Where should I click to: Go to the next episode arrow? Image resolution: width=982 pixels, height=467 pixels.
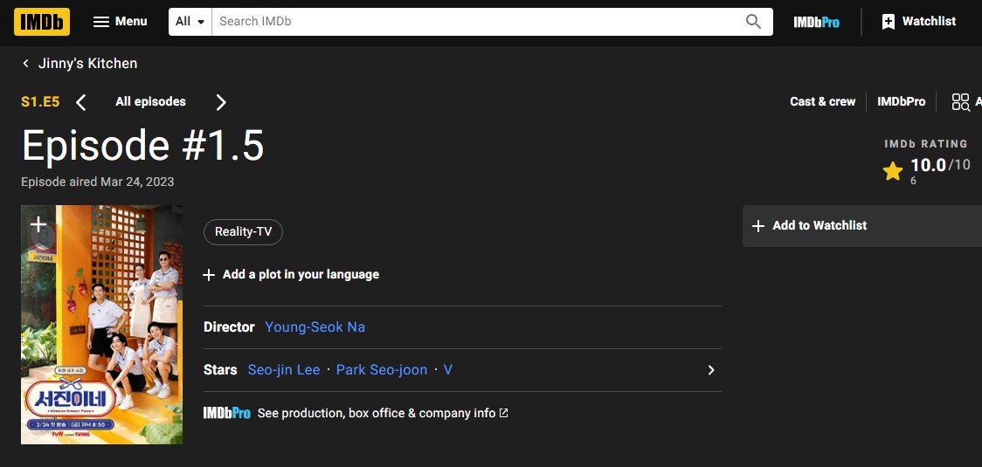point(220,102)
